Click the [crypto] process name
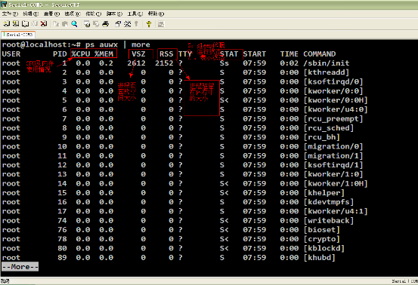Image resolution: width=418 pixels, height=285 pixels. tap(322, 239)
